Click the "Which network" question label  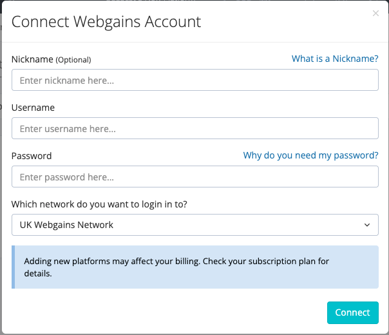108,204
